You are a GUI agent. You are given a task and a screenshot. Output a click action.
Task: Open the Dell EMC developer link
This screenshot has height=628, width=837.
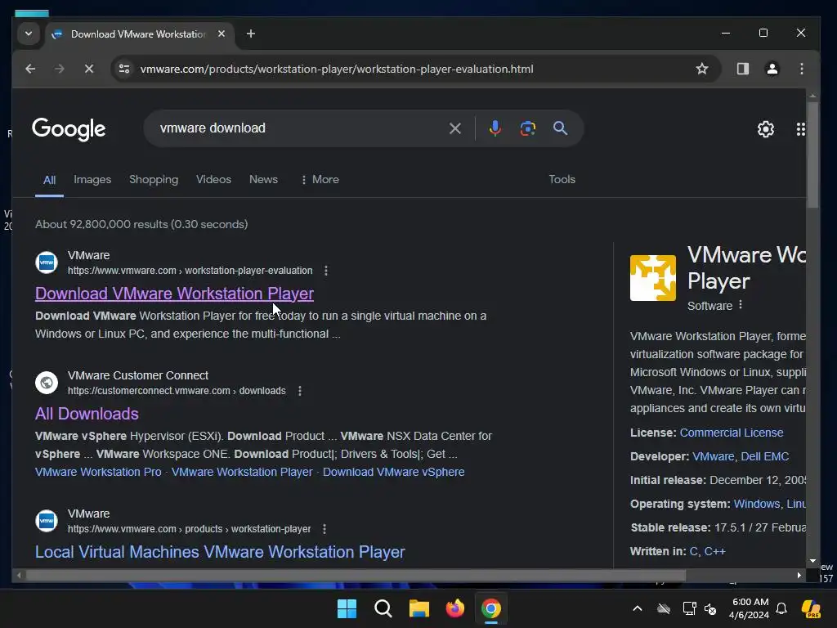[764, 456]
